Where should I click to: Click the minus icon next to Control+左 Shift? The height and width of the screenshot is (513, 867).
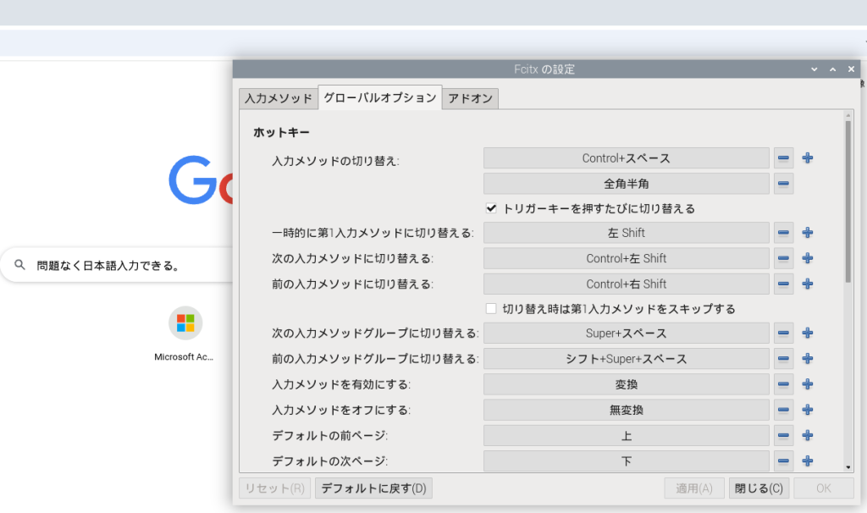click(783, 258)
